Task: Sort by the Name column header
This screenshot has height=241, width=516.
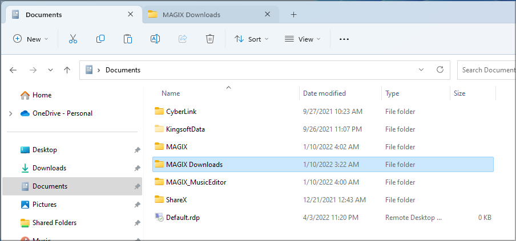Action: 171,93
